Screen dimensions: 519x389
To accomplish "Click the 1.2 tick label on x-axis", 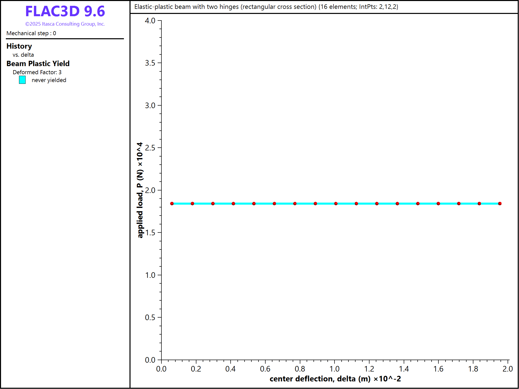I will click(369, 369).
